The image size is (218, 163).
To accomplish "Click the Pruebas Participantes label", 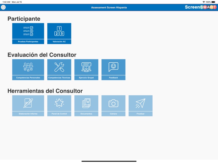I will pos(28,41).
